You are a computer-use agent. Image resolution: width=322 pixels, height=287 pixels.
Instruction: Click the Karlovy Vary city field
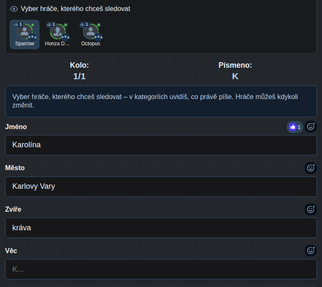[x=161, y=187]
